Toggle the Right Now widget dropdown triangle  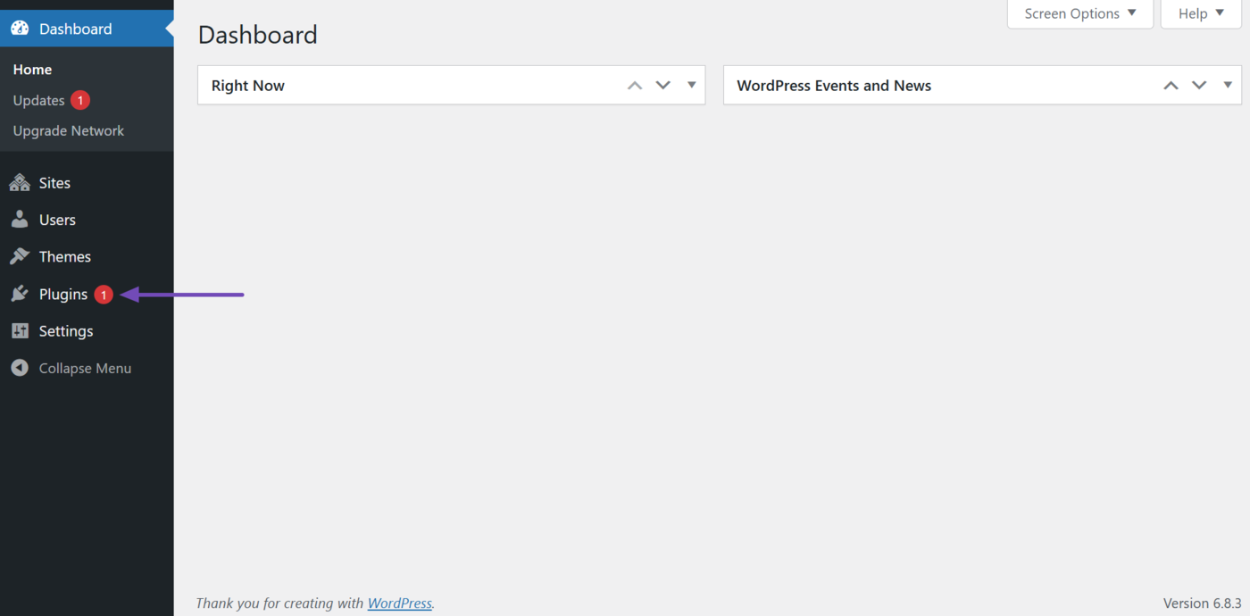(x=691, y=85)
